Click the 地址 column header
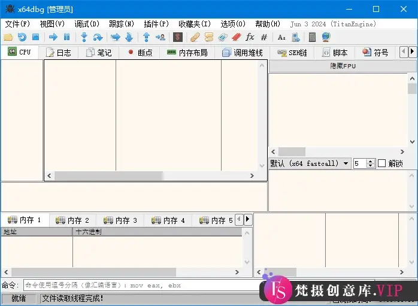The height and width of the screenshot is (306, 418). [x=37, y=232]
